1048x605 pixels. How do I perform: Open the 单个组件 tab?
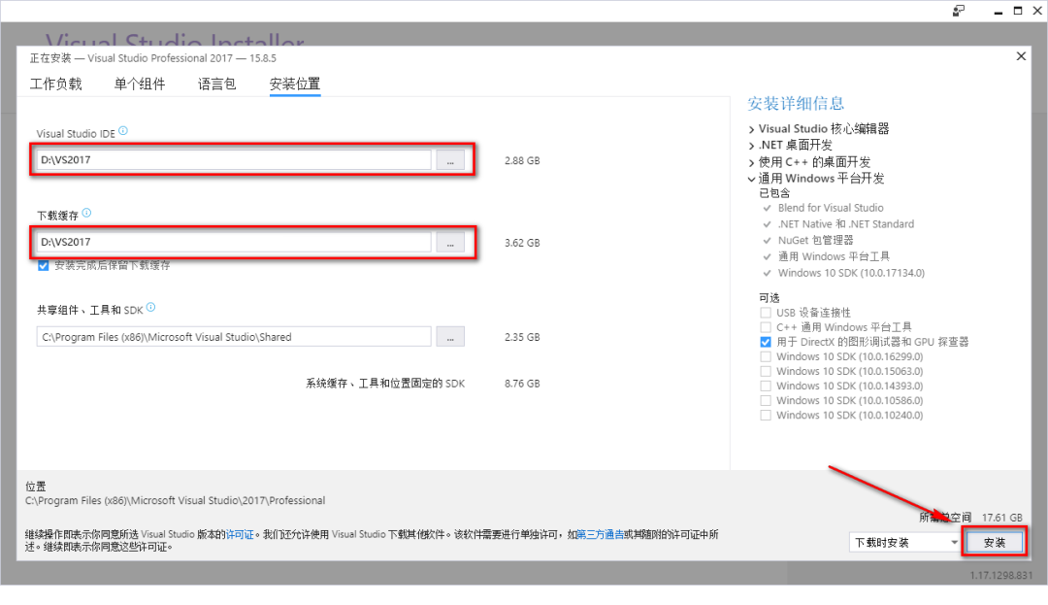[x=140, y=84]
